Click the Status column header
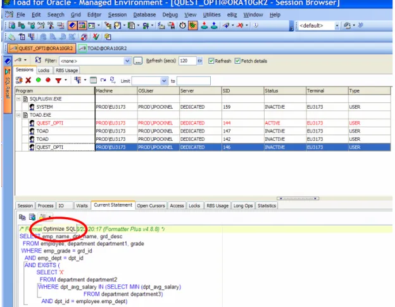This screenshot has height=307, width=395. point(285,91)
